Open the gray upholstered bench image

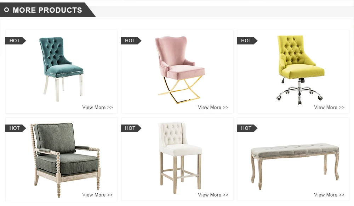coord(295,166)
